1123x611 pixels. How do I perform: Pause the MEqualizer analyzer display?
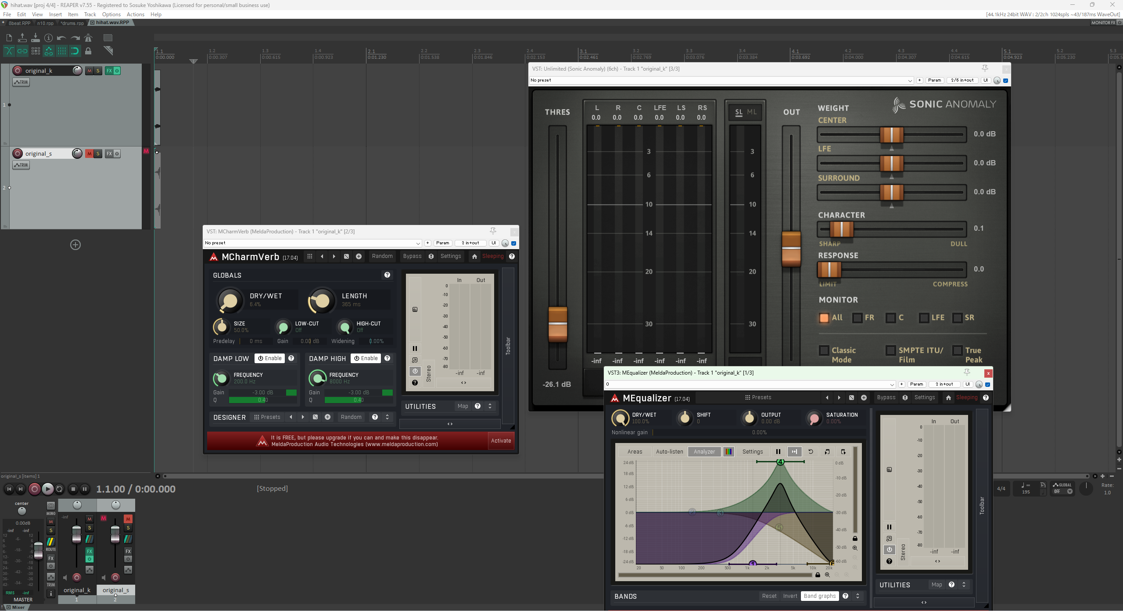click(778, 452)
